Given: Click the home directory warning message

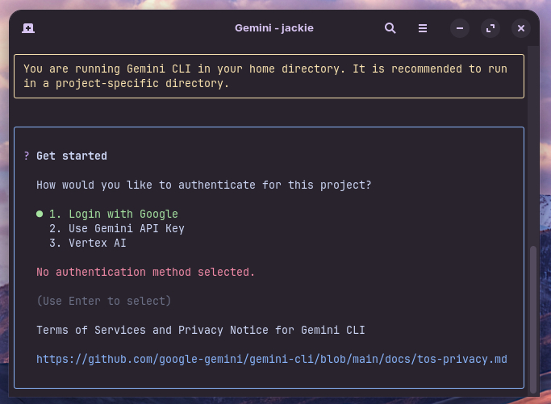Looking at the screenshot, I should pyautogui.click(x=266, y=76).
